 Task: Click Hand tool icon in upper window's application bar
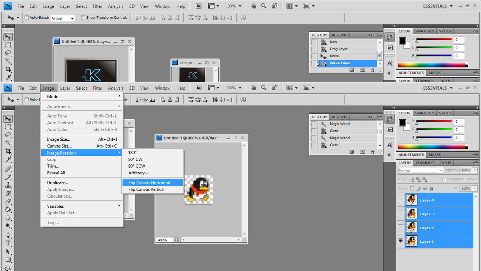coord(254,6)
